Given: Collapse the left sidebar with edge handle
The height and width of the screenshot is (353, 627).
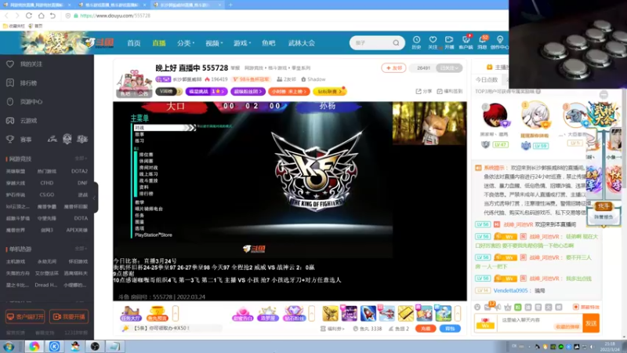Looking at the screenshot, I should pyautogui.click(x=95, y=198).
